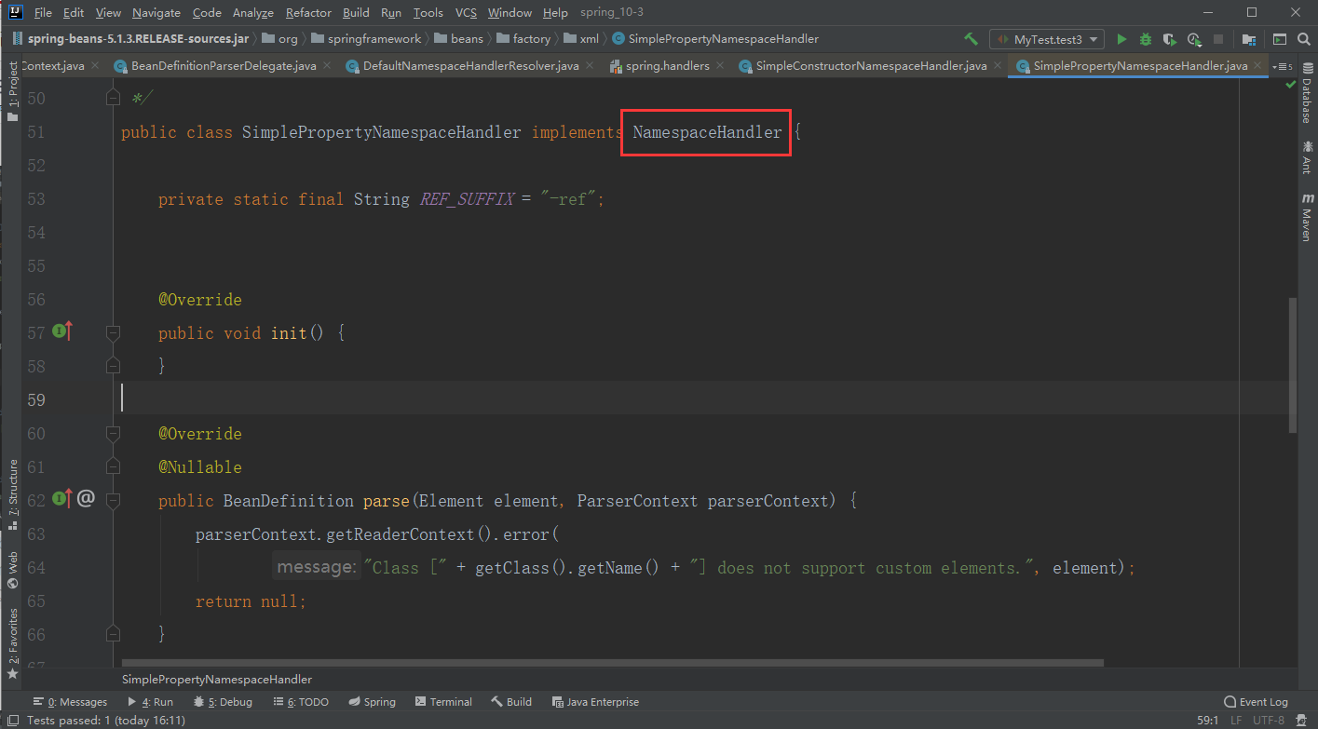Image resolution: width=1318 pixels, height=729 pixels.
Task: Open the File menu
Action: point(43,12)
